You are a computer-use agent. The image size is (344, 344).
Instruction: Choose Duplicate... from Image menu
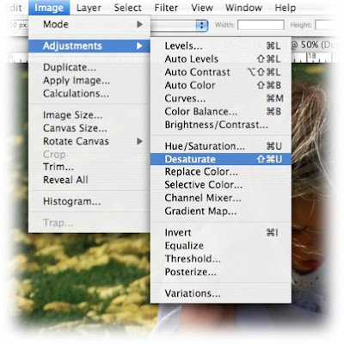pyautogui.click(x=89, y=67)
